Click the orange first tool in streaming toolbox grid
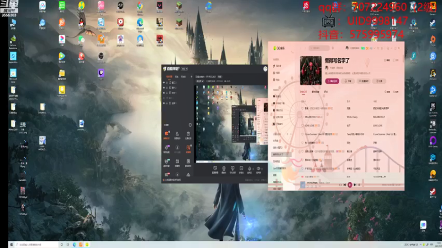The height and width of the screenshot is (248, 442). tap(167, 135)
